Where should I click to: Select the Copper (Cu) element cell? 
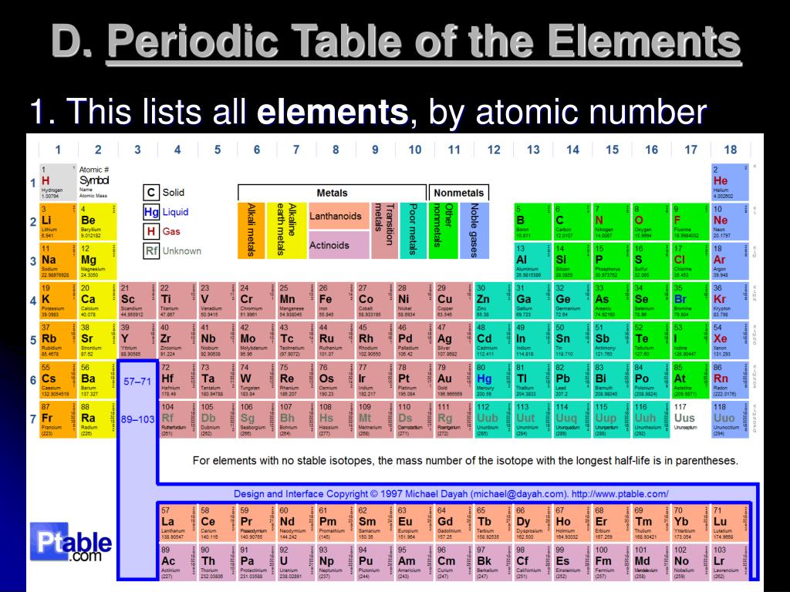click(x=454, y=301)
